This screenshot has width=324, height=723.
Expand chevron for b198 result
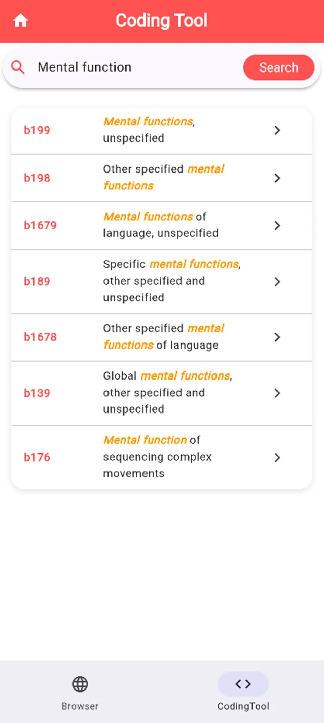tap(277, 178)
